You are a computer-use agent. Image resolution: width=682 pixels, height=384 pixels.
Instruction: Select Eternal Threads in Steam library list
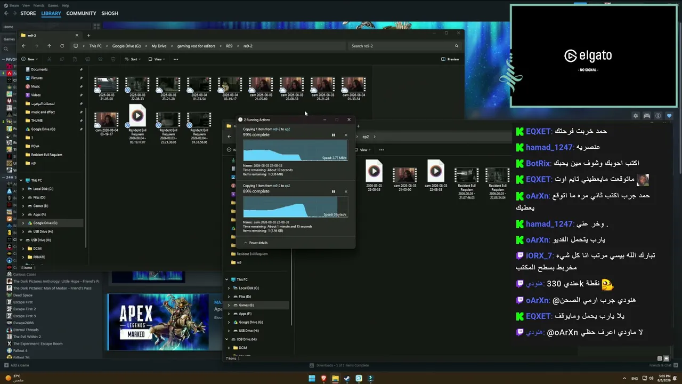pyautogui.click(x=26, y=330)
